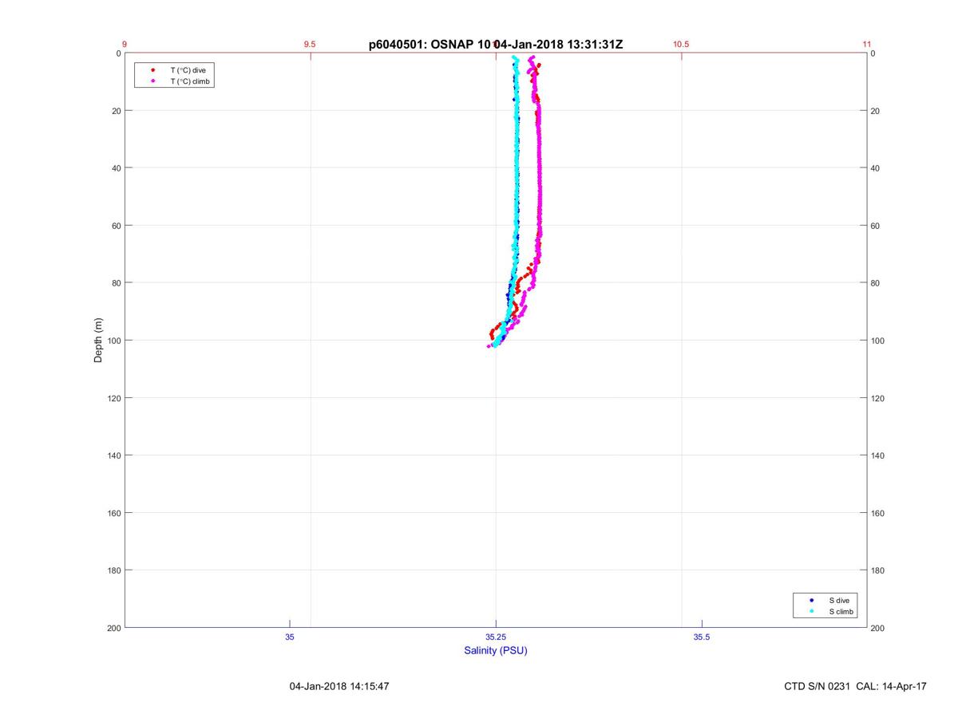This screenshot has width=958, height=706.
Task: Click the blue '35.5' salinity tick label
Action: tap(702, 637)
